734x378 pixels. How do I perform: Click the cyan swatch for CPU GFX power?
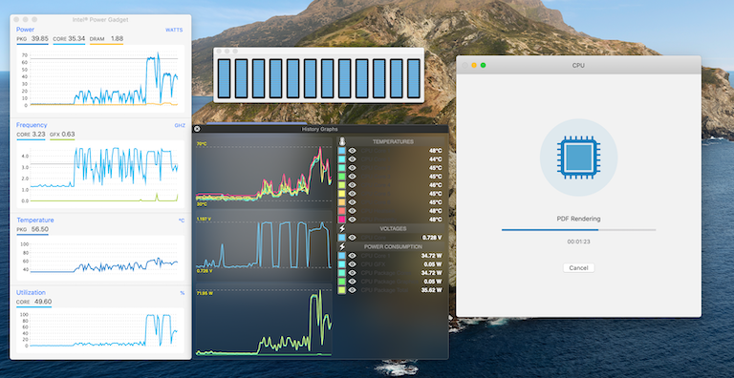coord(342,264)
